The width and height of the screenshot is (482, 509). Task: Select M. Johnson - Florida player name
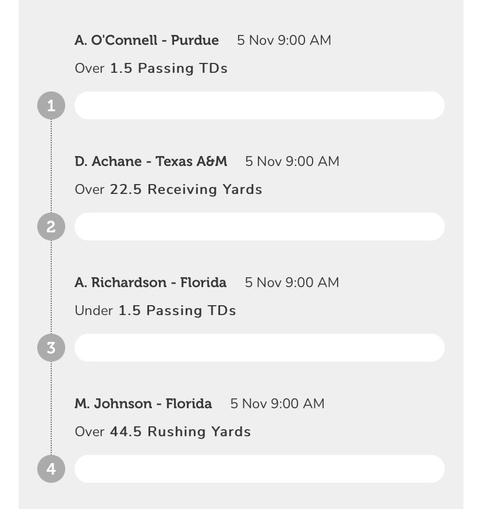[143, 404]
